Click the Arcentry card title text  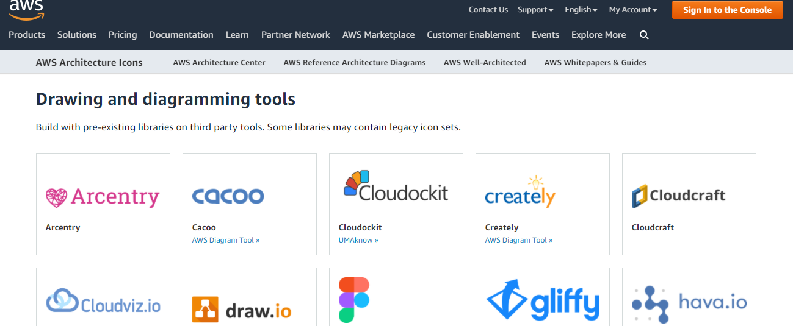63,227
